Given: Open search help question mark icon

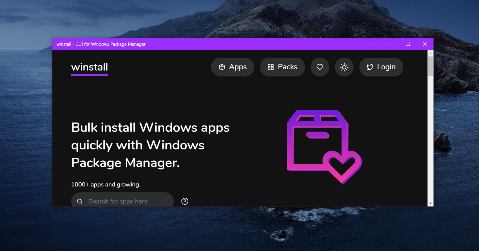Looking at the screenshot, I should point(185,201).
